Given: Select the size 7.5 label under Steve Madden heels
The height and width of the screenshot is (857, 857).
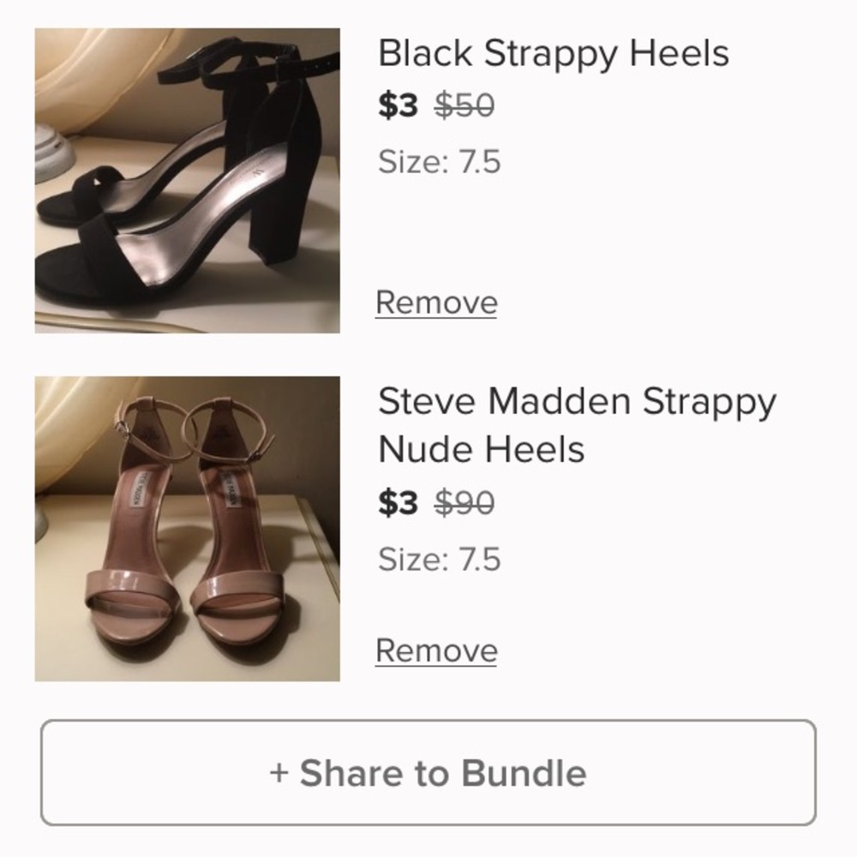Looking at the screenshot, I should pyautogui.click(x=439, y=559).
